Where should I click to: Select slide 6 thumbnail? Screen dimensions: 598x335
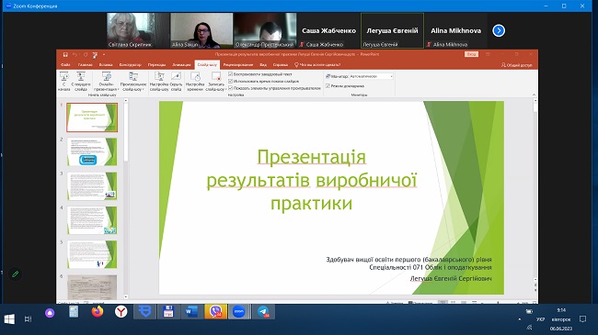tap(92, 287)
